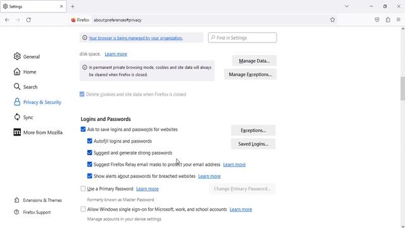Click the Firefox identity icon in address bar
405x228 pixels.
coord(73,20)
